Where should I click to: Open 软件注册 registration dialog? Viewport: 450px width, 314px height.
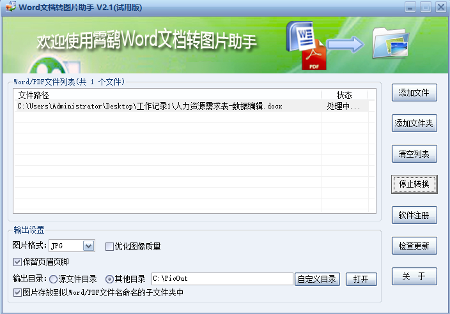click(414, 215)
